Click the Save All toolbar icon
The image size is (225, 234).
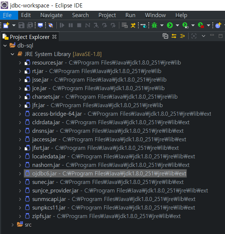point(30,25)
